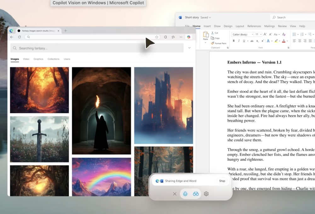315x214 pixels.
Task: Switch to the Insert ribbon tab
Action: (x=207, y=26)
